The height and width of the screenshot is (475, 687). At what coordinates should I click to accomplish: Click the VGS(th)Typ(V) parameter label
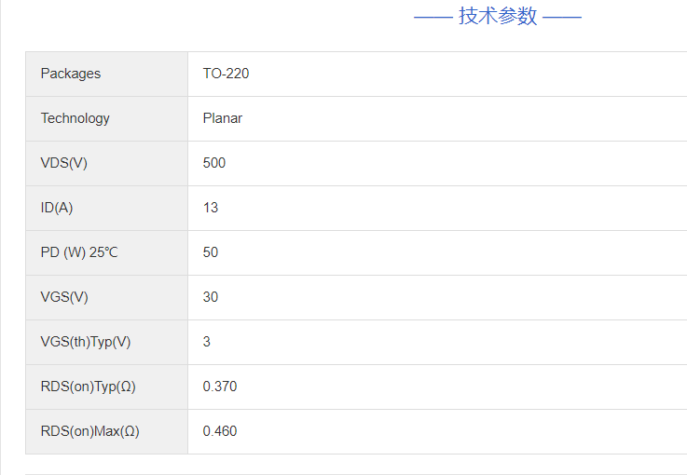click(86, 342)
